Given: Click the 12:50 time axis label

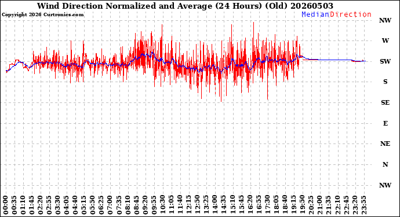Looking at the screenshot, I should click(198, 205).
